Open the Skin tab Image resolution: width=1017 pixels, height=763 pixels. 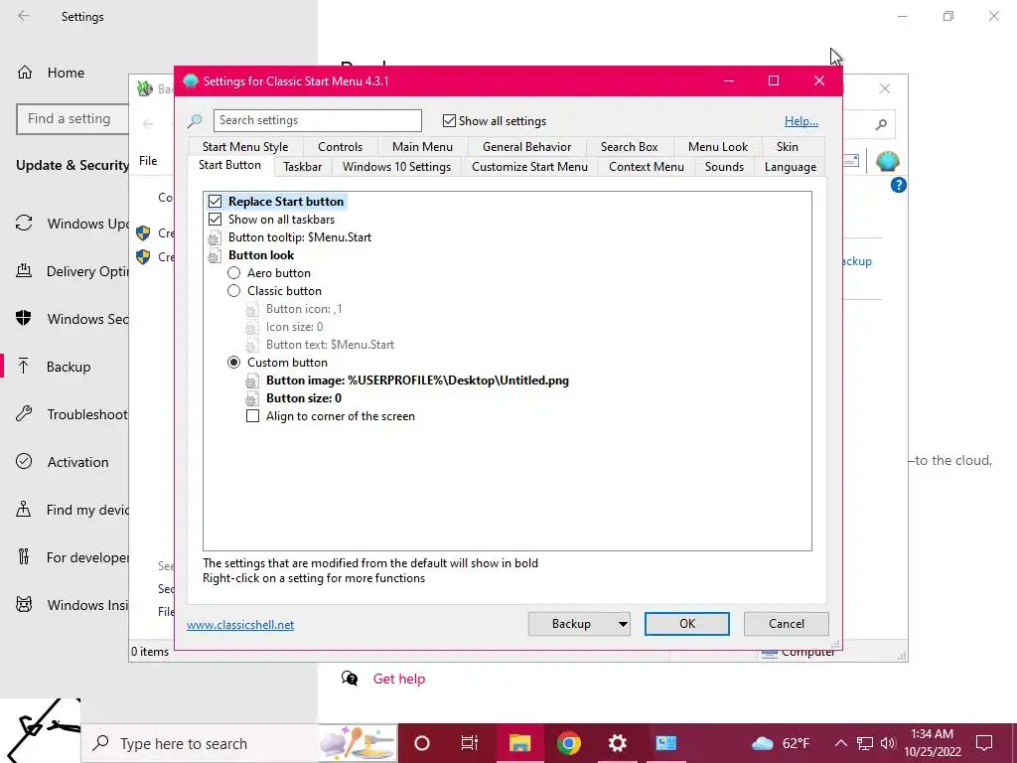pos(788,147)
